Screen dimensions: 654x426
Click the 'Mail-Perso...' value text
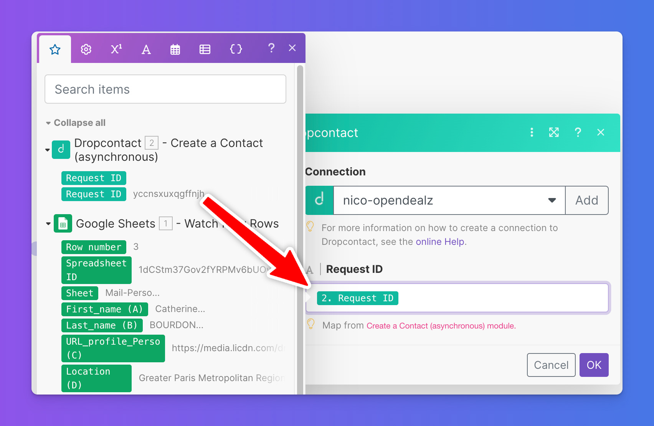(x=132, y=293)
